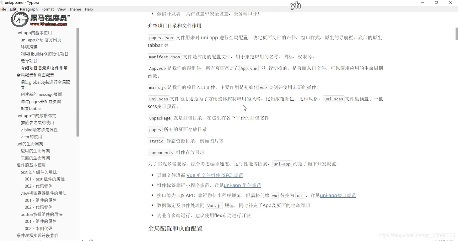The width and height of the screenshot is (458, 241).
Task: Go to outline item 创建新的message页面
Action: [x=41, y=94]
